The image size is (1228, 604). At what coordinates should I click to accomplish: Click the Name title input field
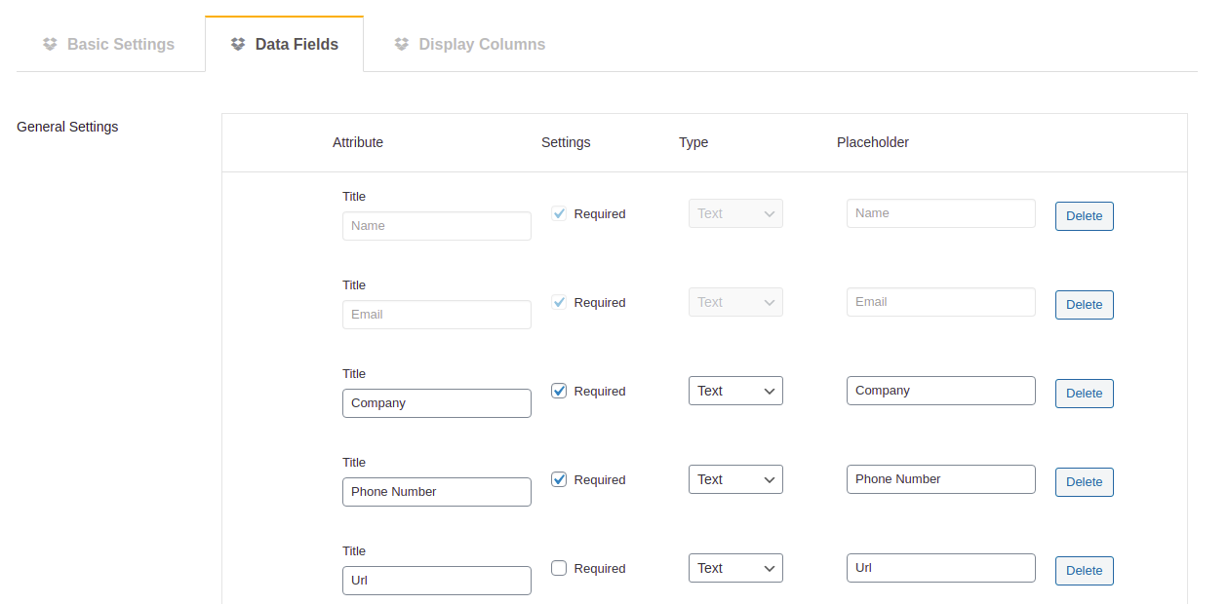[x=437, y=226]
